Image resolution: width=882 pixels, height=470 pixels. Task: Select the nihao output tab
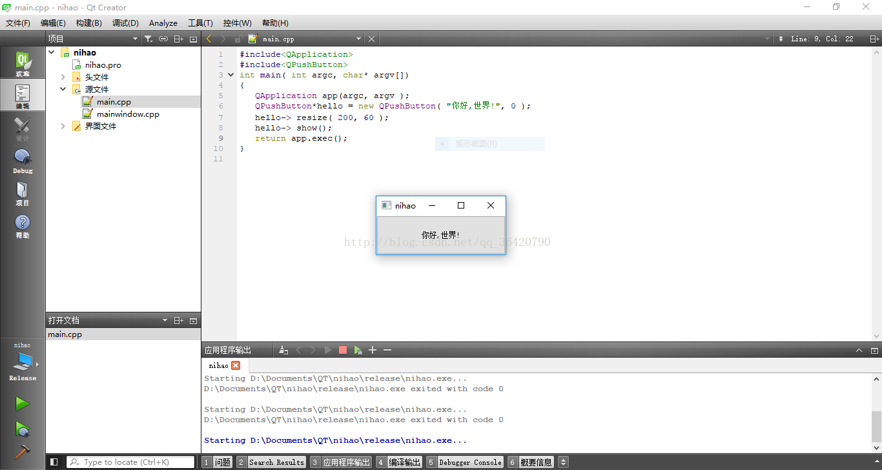click(x=218, y=365)
